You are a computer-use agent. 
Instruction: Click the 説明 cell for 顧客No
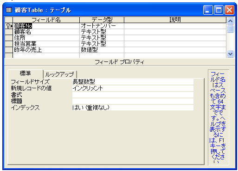click(x=175, y=26)
